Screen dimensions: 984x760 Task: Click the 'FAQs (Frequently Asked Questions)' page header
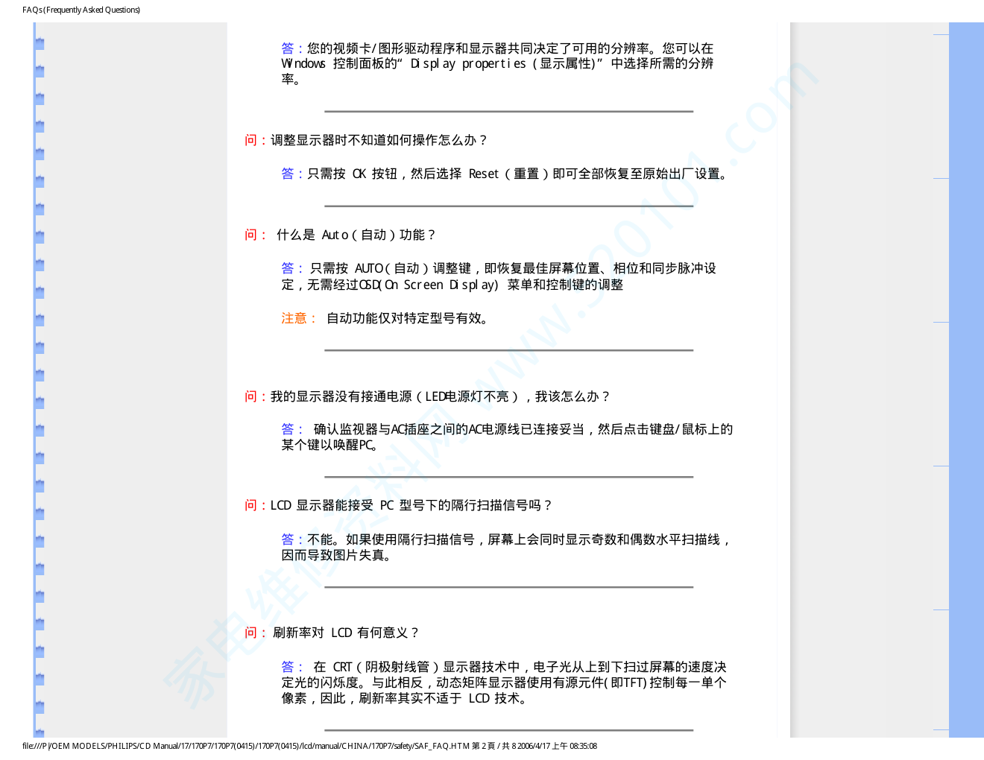(x=81, y=10)
